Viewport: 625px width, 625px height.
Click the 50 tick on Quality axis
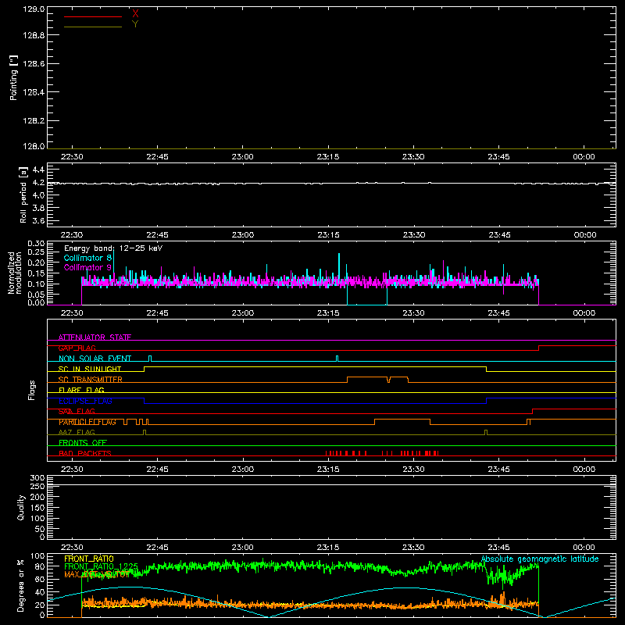[x=40, y=529]
